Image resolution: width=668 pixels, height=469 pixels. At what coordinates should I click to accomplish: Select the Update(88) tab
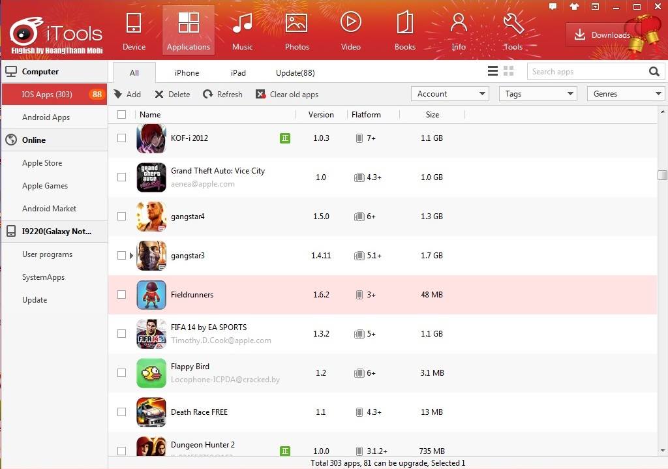(x=296, y=73)
